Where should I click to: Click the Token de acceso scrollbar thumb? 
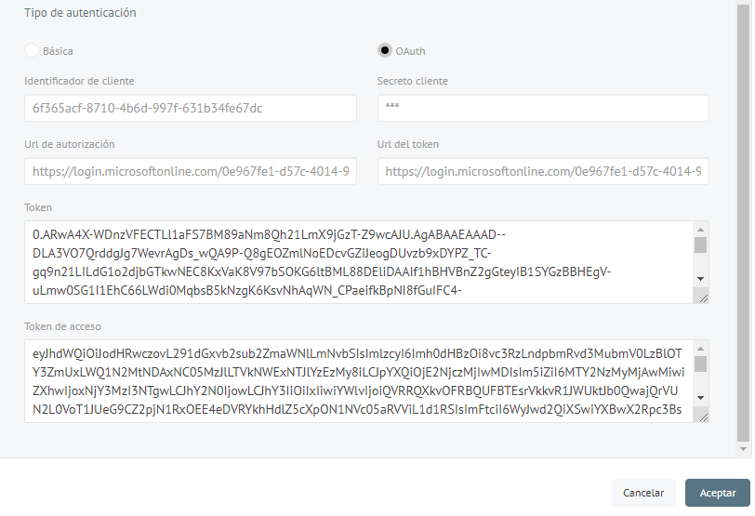(700, 364)
